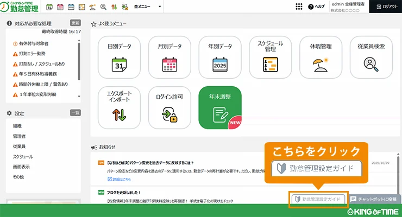Open the 年別データ tile

pyautogui.click(x=220, y=57)
